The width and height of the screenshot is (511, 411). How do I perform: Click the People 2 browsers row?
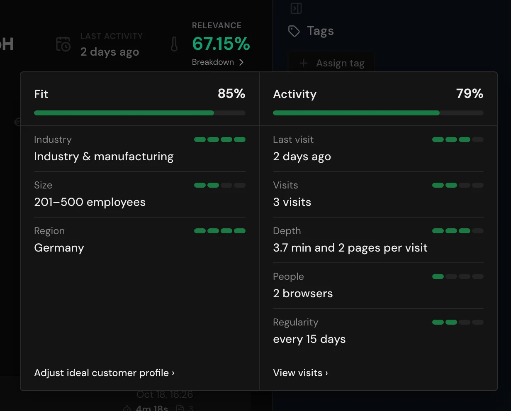(378, 286)
